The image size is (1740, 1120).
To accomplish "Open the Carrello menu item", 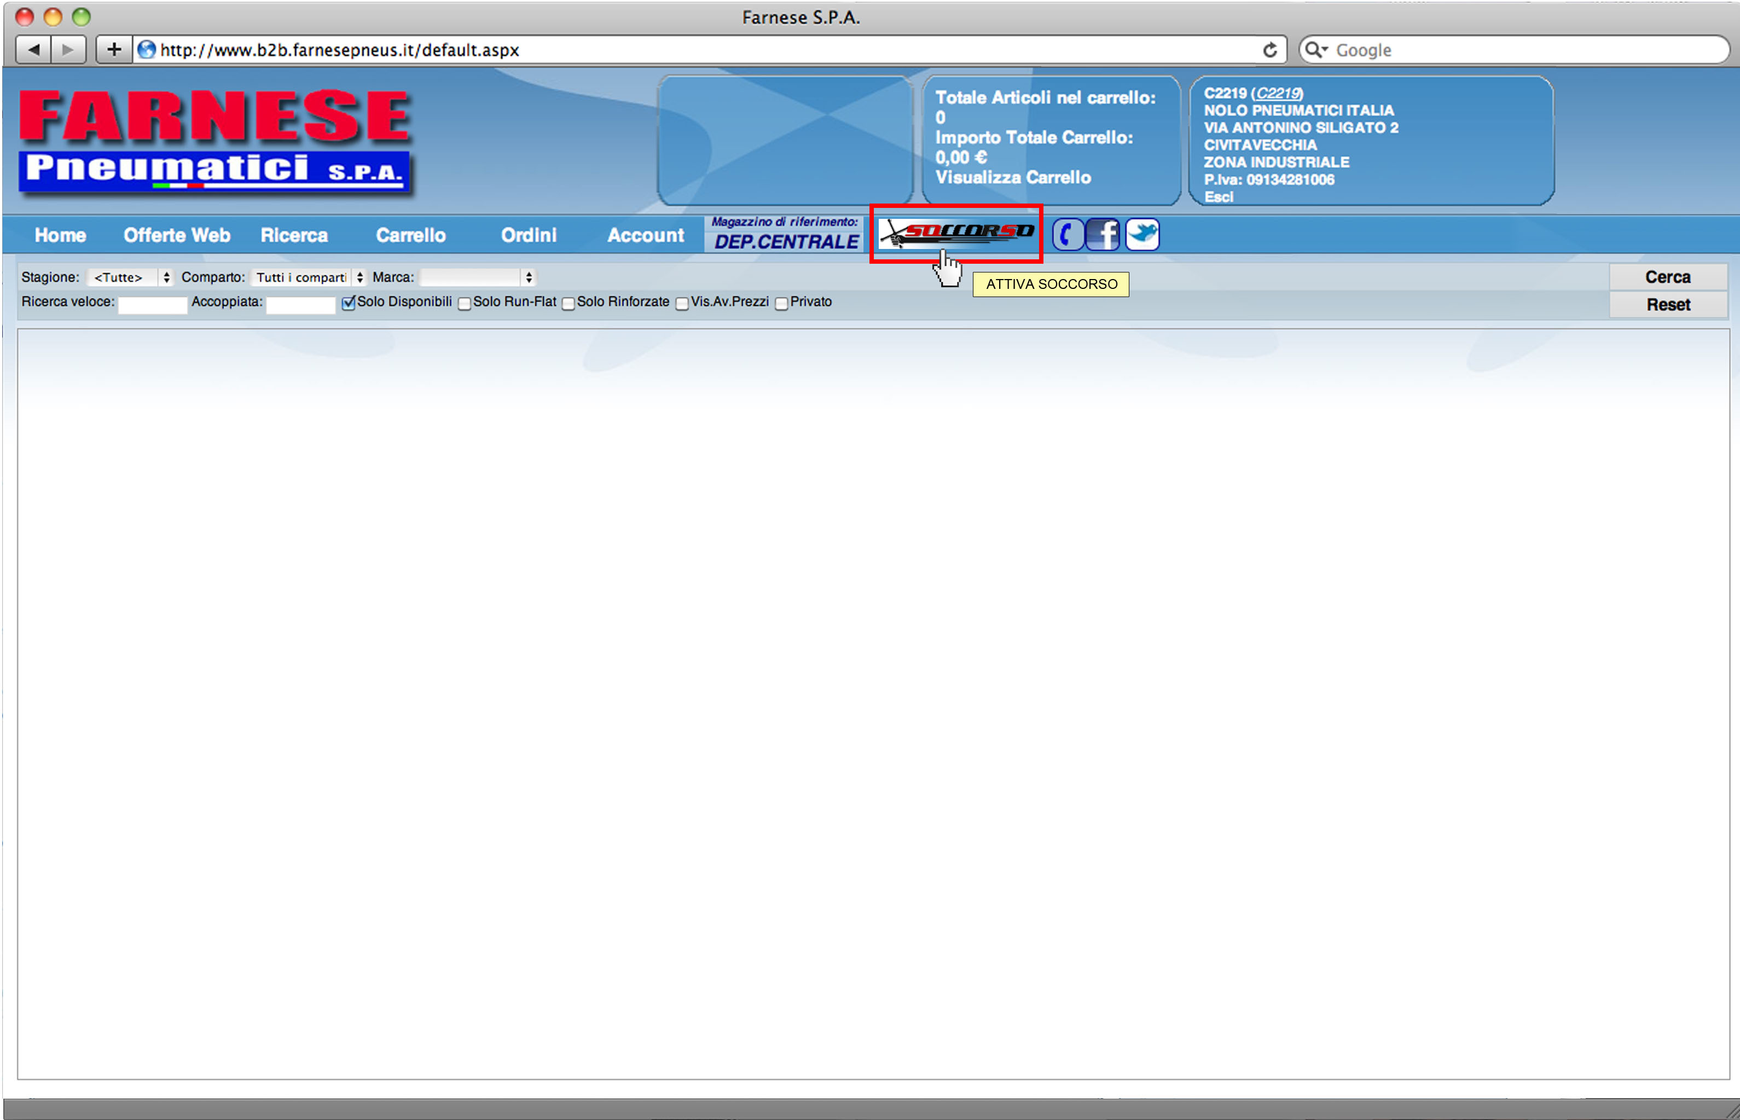I will 411,235.
